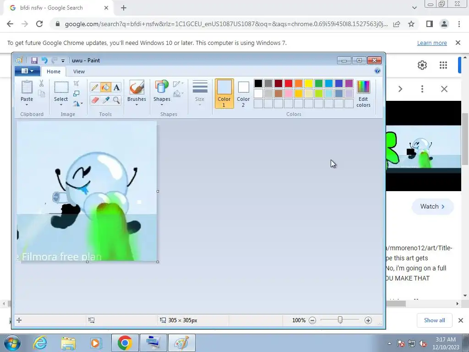
Task: Click the Cut scissors icon
Action: tap(41, 83)
